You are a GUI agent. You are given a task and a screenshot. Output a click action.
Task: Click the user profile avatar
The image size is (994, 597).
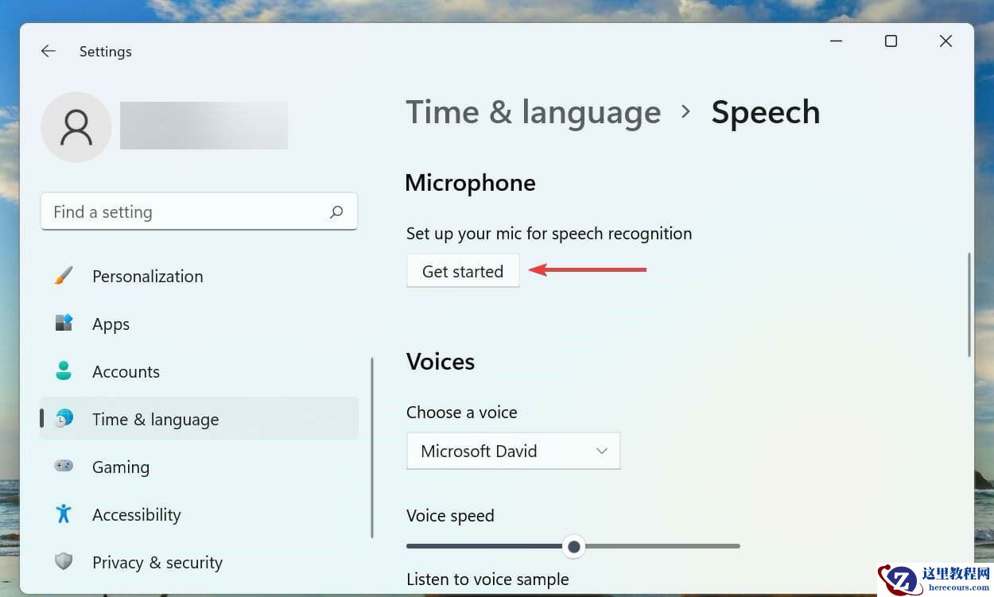pyautogui.click(x=76, y=126)
